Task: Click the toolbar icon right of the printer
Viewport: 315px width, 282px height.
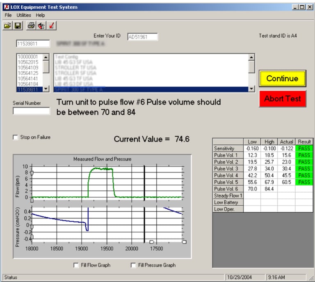Action: [41, 26]
